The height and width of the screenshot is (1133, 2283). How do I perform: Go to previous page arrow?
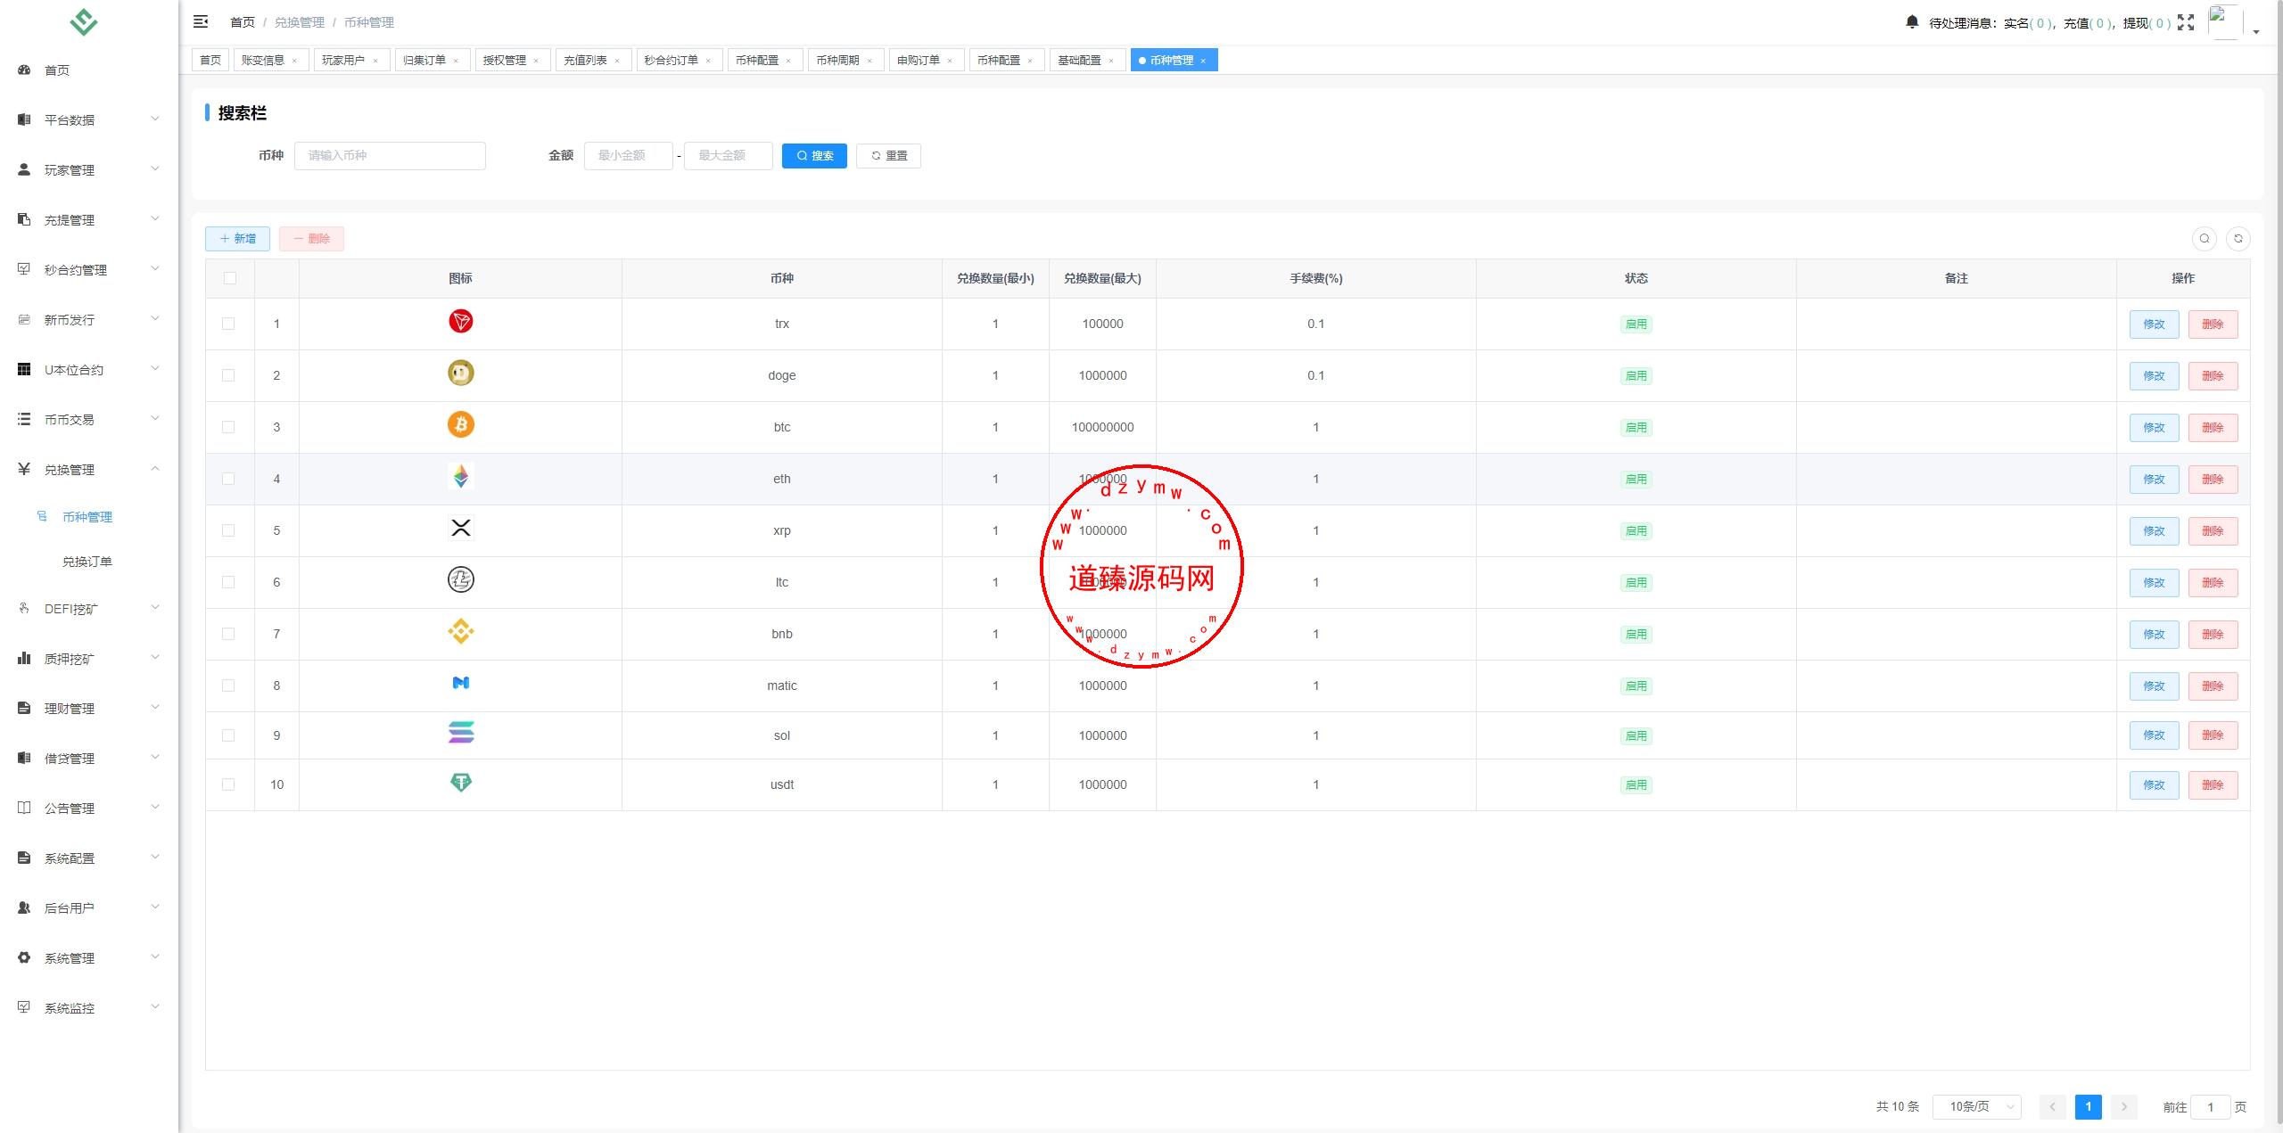pyautogui.click(x=2052, y=1106)
